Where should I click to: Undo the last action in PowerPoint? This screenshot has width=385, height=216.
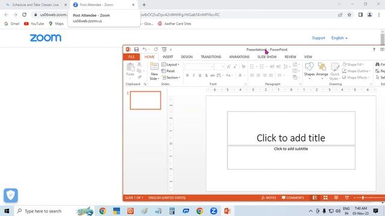click(x=144, y=49)
